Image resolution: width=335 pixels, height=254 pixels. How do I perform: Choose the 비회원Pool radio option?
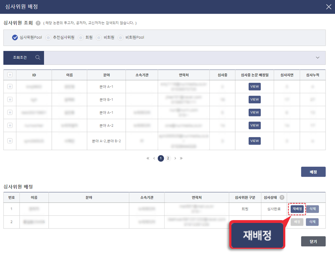coord(121,37)
